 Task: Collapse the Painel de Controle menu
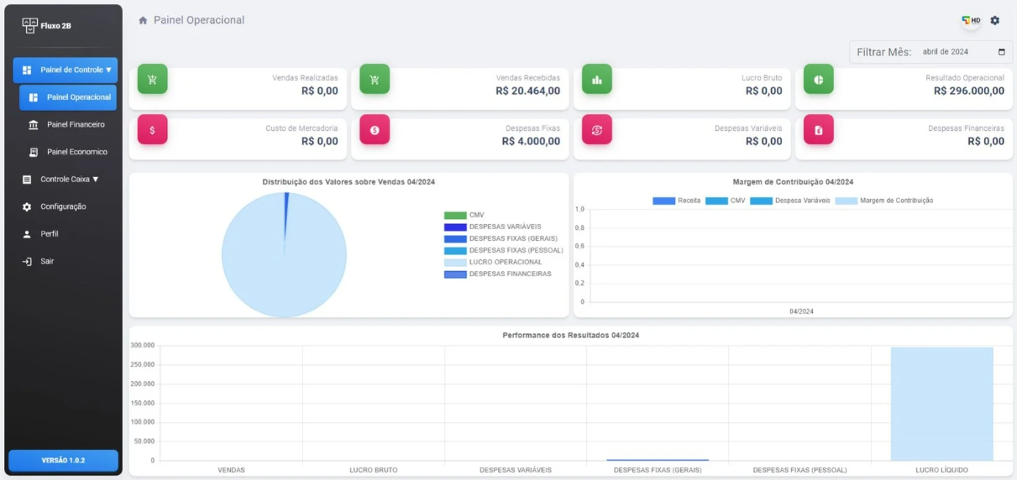point(66,70)
